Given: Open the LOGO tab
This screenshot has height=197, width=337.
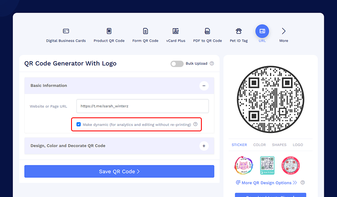Looking at the screenshot, I should pos(298,145).
